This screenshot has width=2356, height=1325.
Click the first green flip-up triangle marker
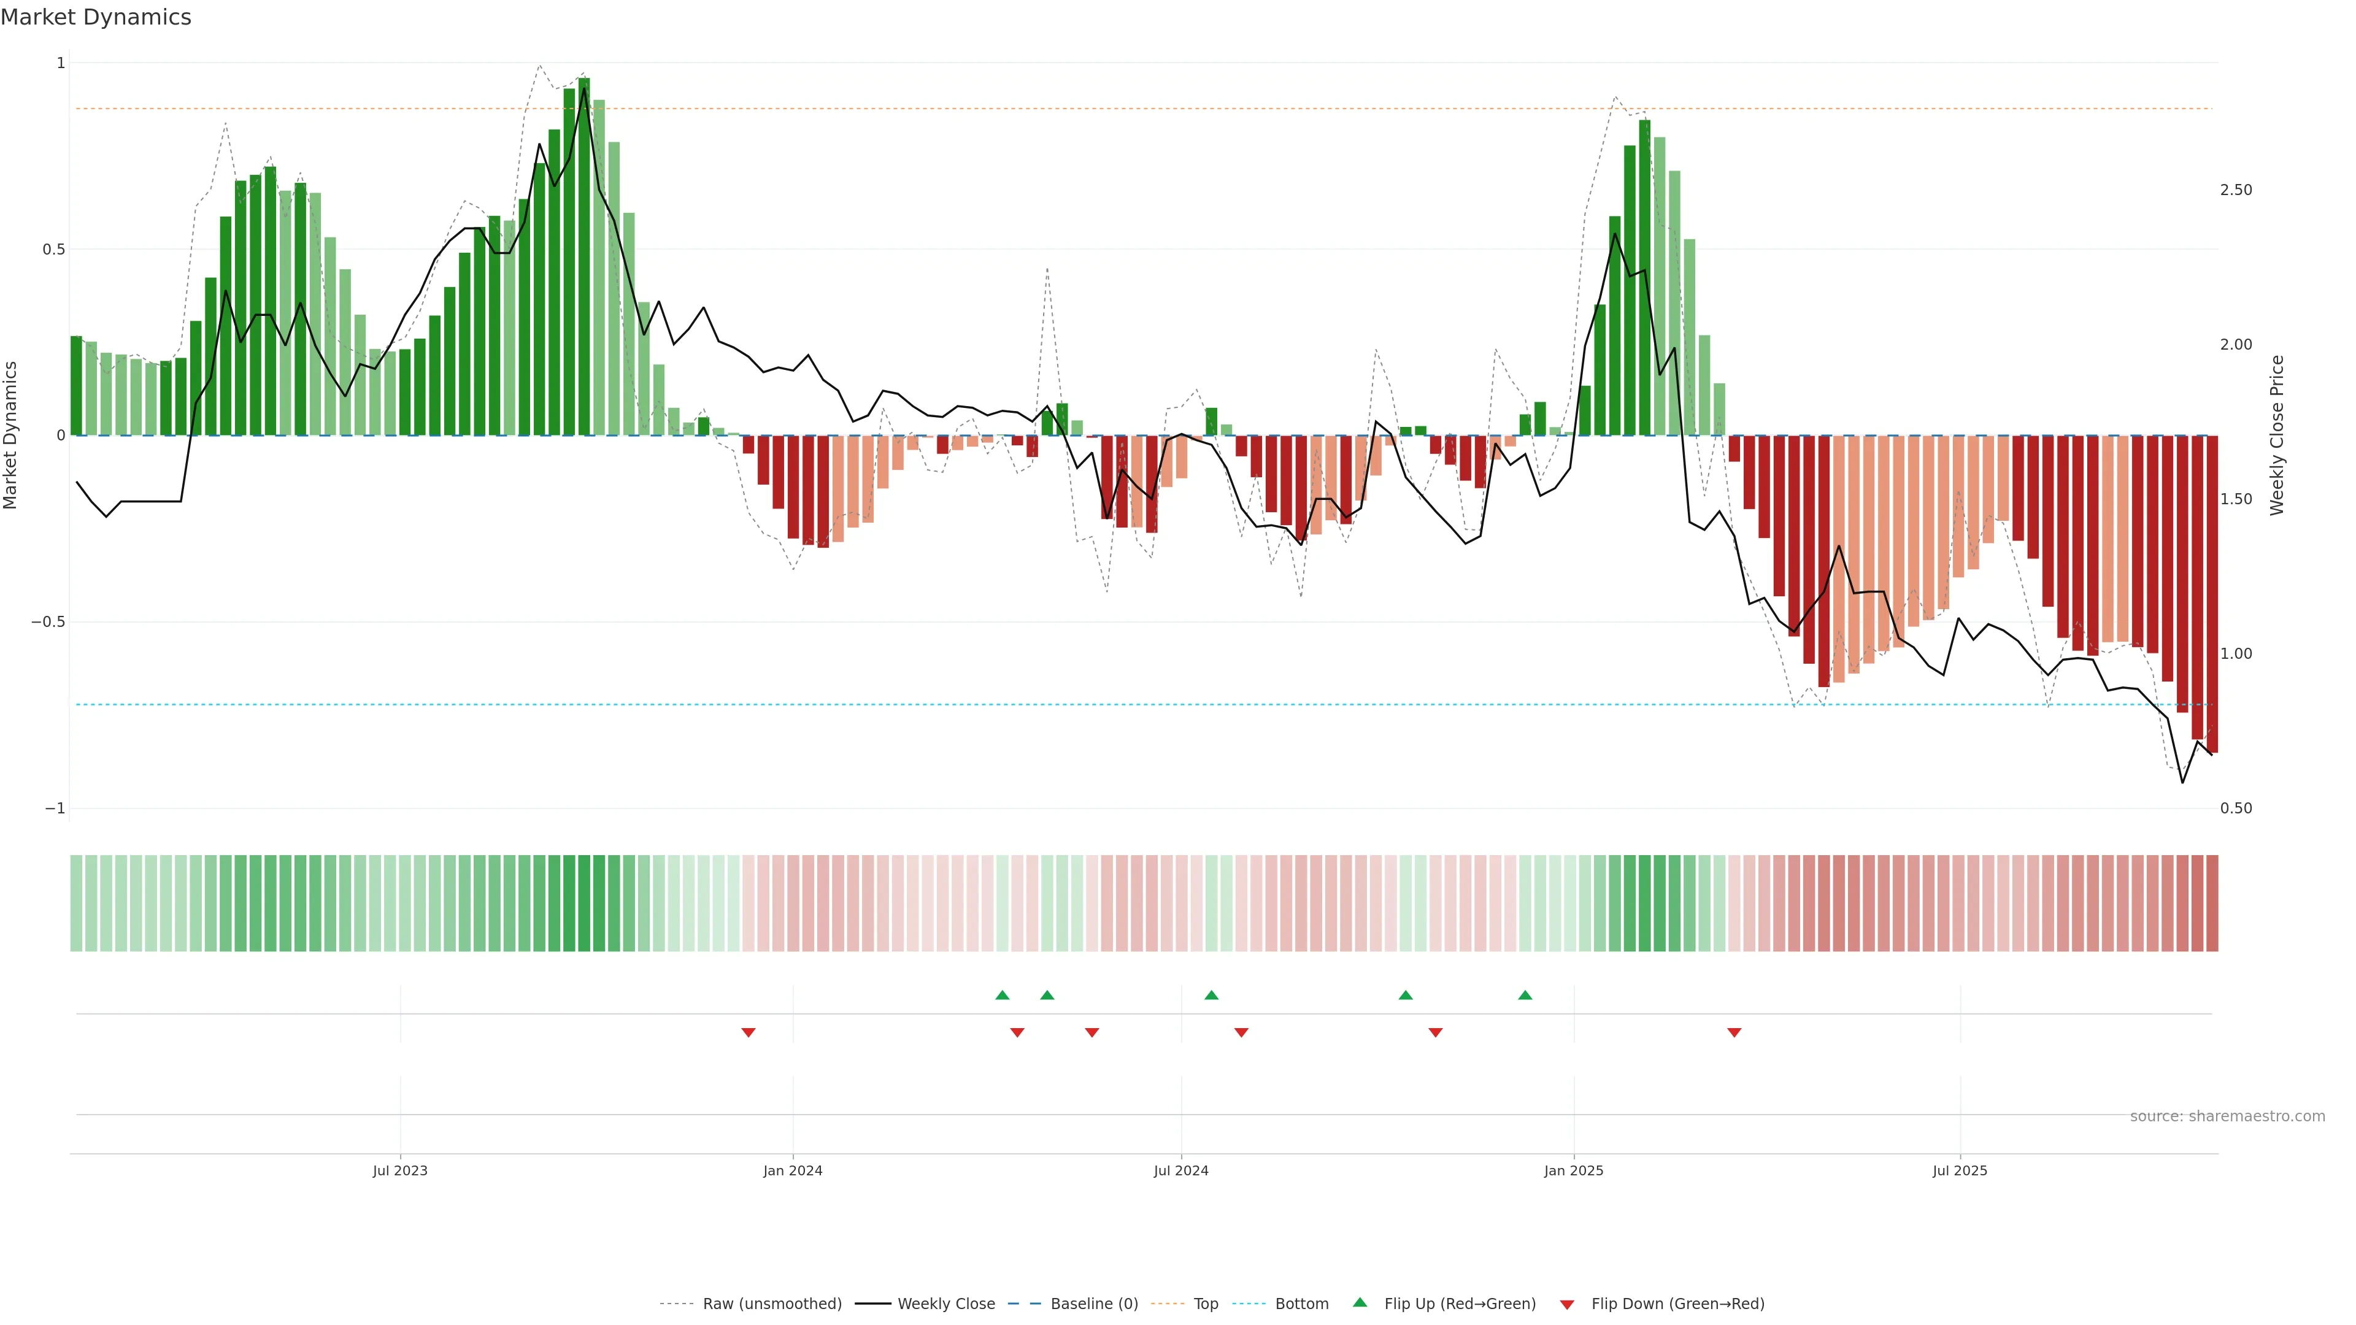coord(1003,995)
